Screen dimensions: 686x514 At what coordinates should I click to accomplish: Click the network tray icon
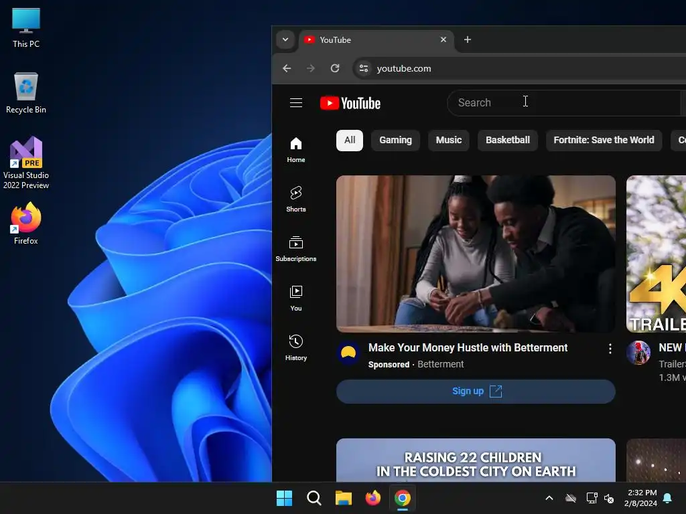(592, 498)
